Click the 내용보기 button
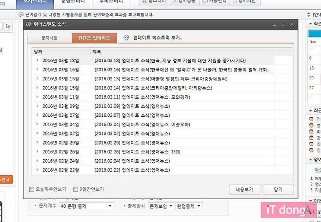The image size is (321, 222). [244, 189]
